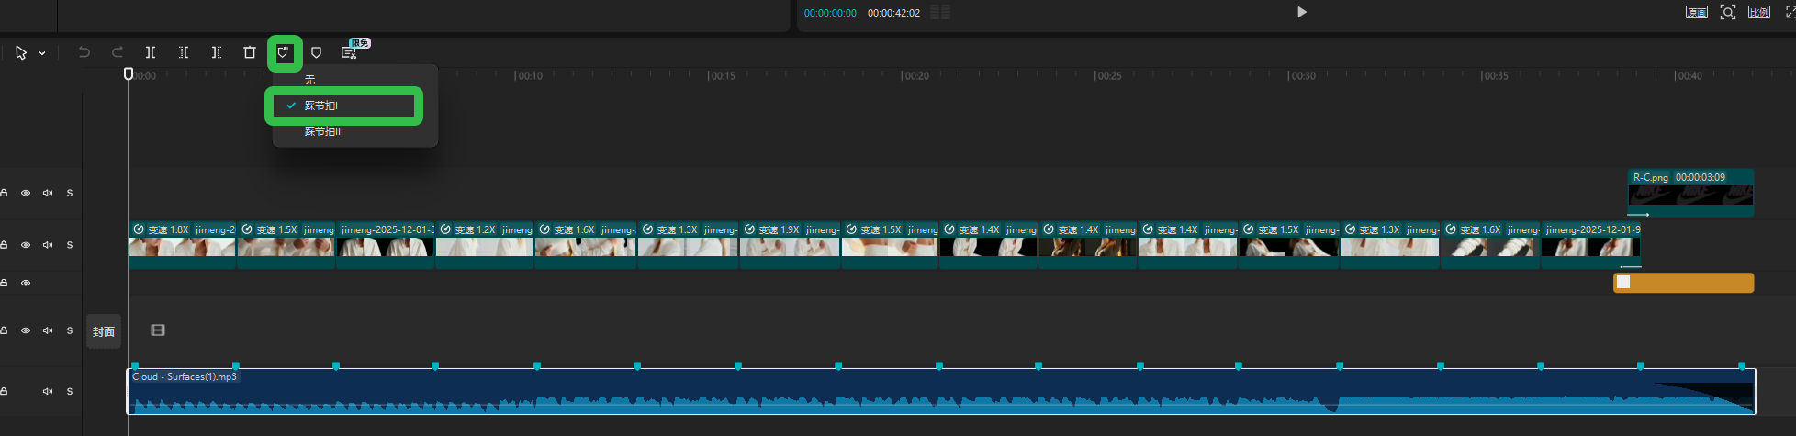Hide the R-C.png track with eye icon
The height and width of the screenshot is (436, 1796).
pos(26,193)
